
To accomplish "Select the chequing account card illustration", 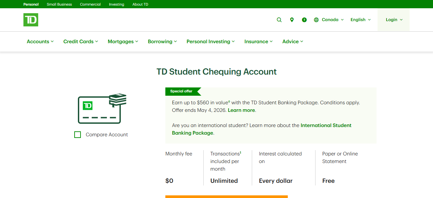I will [x=99, y=109].
